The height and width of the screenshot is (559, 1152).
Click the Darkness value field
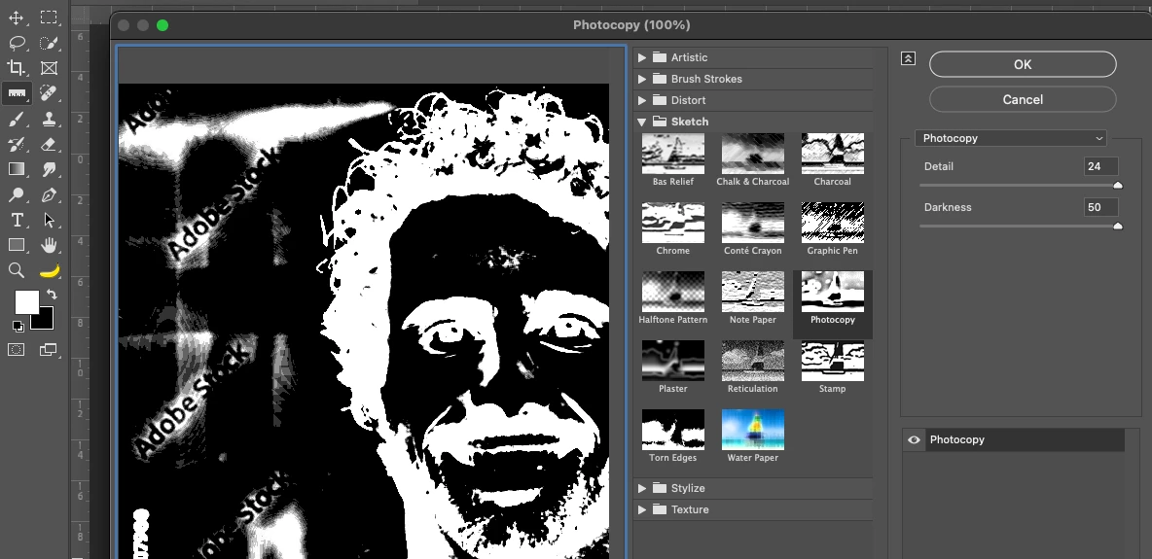pos(1100,207)
